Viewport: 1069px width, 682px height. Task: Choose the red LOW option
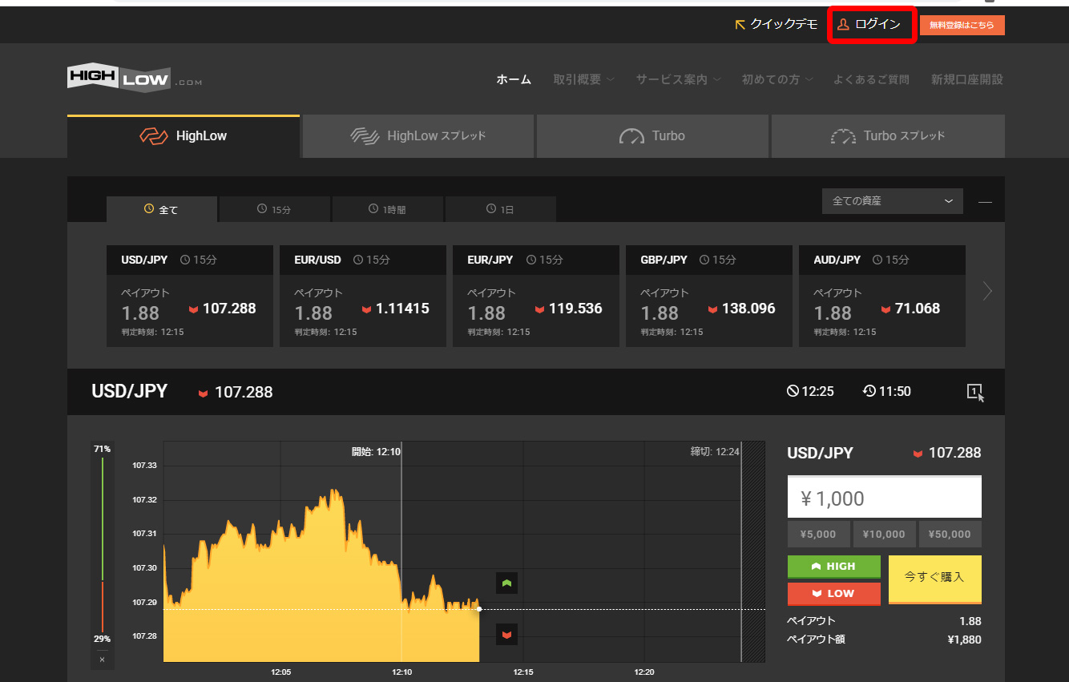(x=834, y=594)
